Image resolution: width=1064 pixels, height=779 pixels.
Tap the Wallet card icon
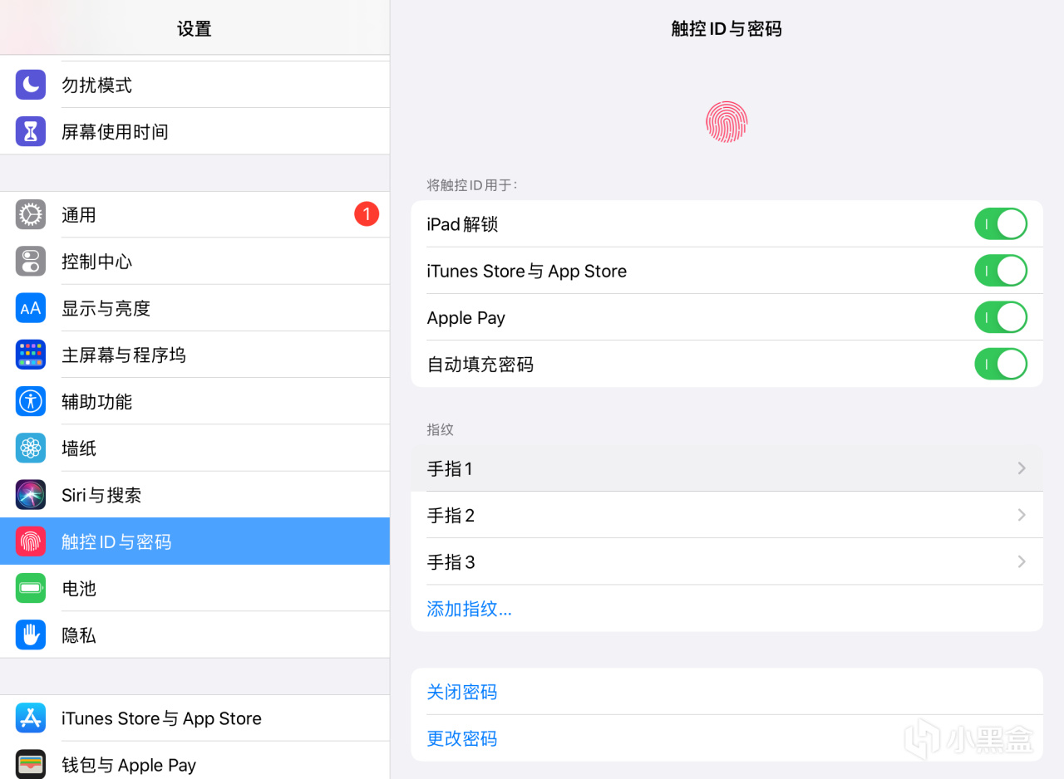[31, 765]
